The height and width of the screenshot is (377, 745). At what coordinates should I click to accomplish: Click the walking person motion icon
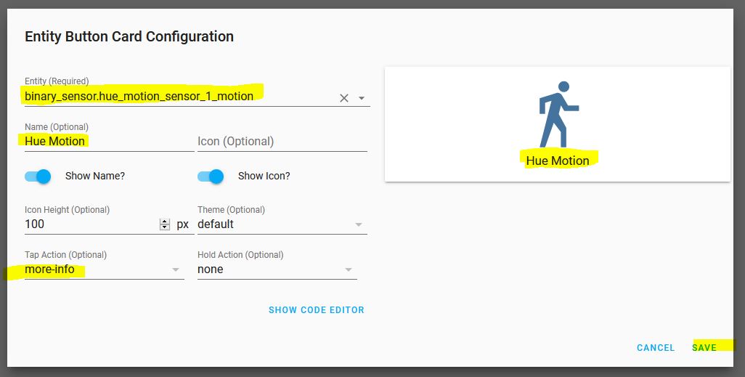[558, 115]
